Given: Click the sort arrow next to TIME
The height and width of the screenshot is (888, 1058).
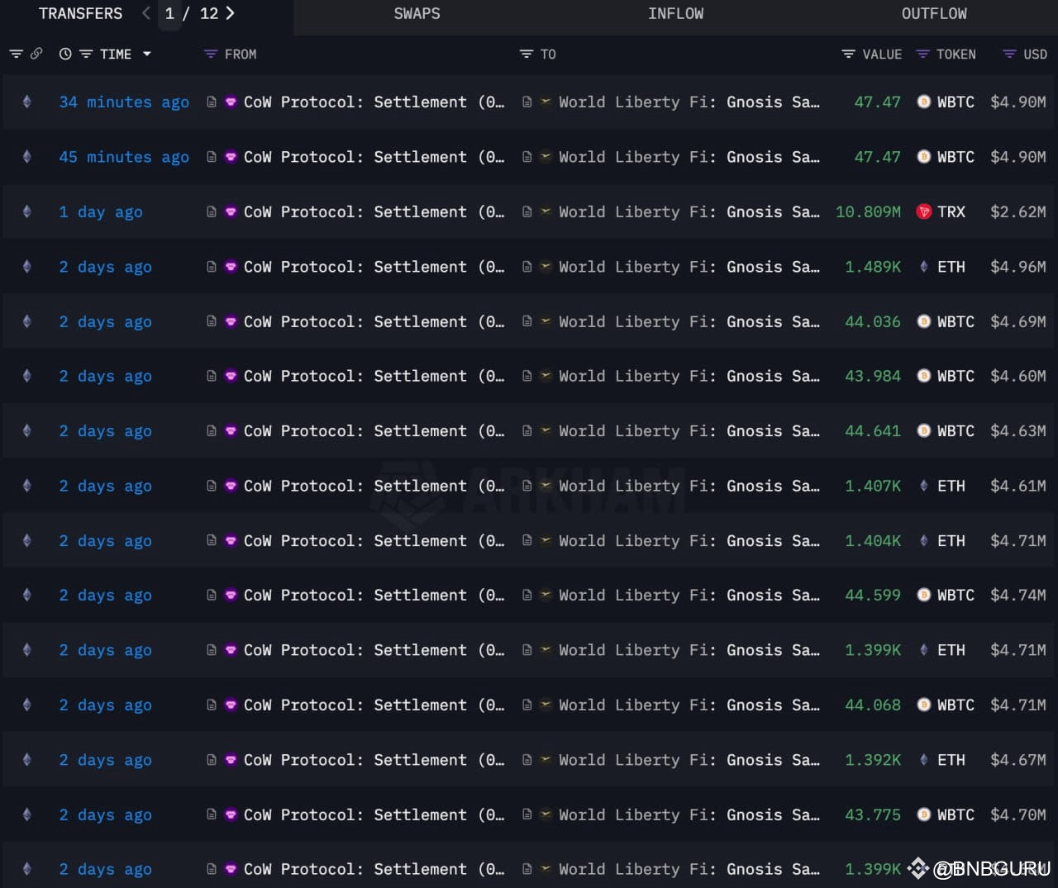Looking at the screenshot, I should tap(147, 54).
